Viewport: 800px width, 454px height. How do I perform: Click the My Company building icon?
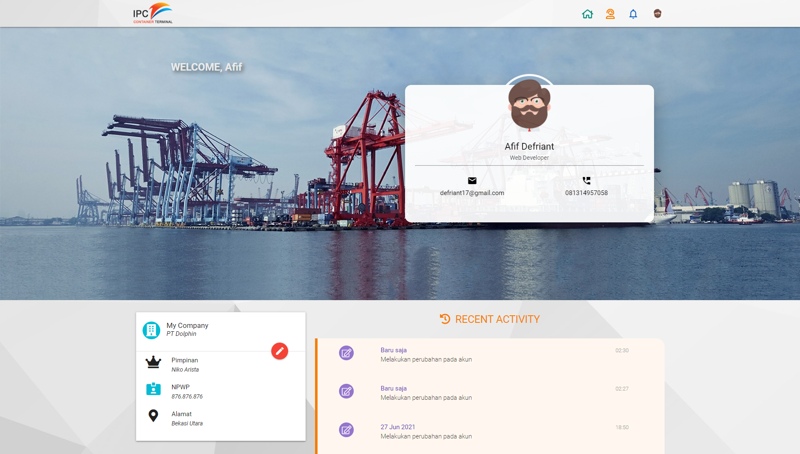click(151, 330)
